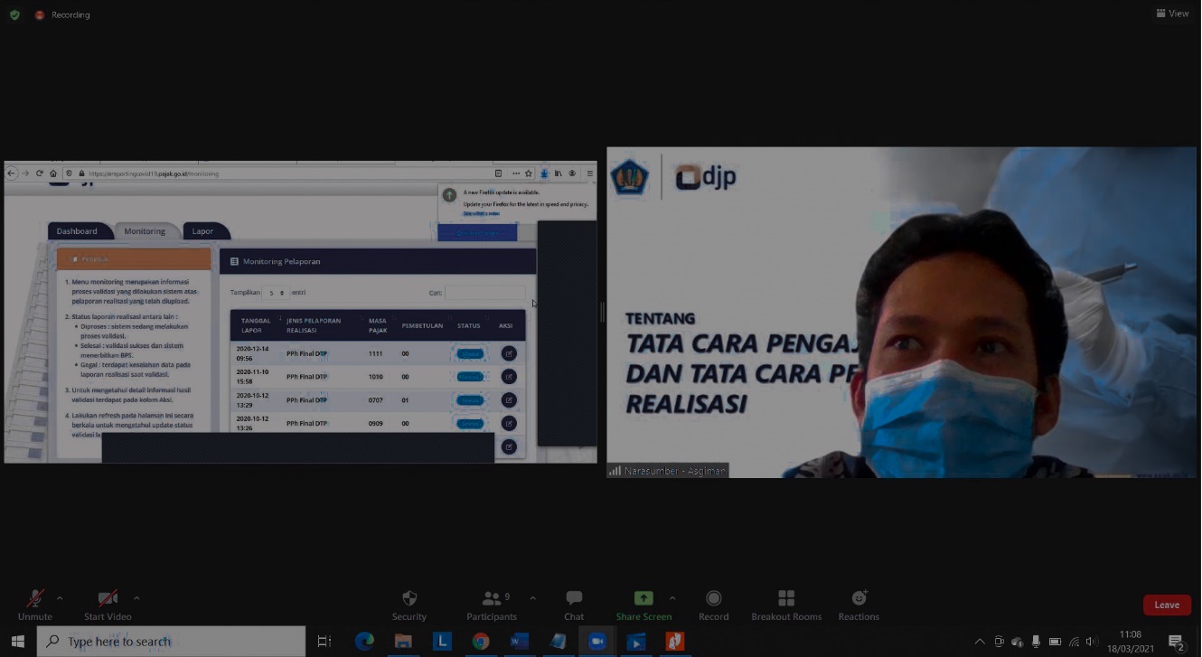This screenshot has height=657, width=1202.
Task: Expand video options arrow beside Start Video
Action: pyautogui.click(x=136, y=598)
